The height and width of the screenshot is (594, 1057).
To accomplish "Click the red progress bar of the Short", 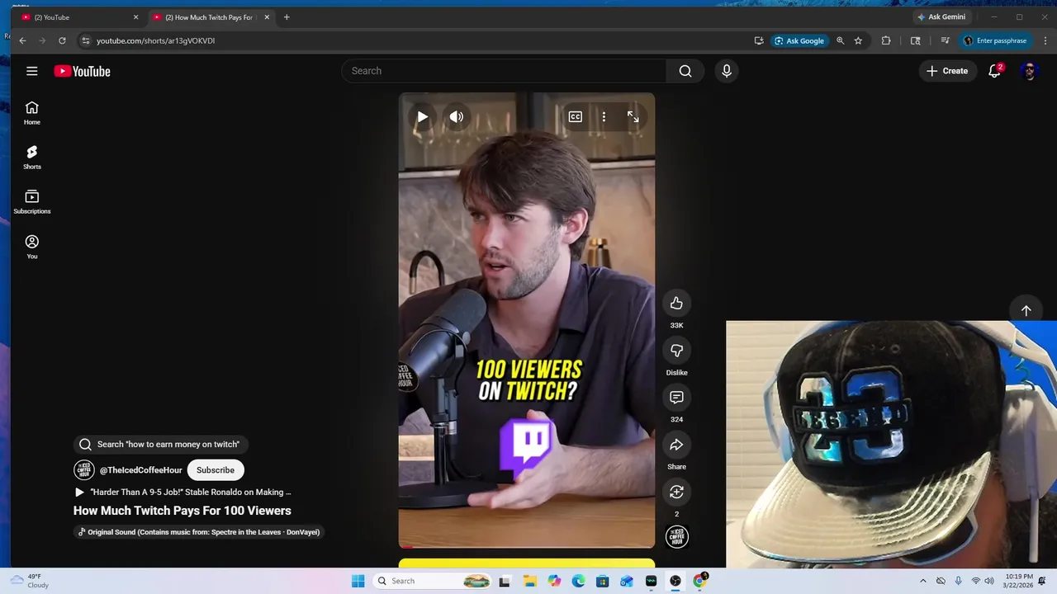I will click(x=527, y=546).
